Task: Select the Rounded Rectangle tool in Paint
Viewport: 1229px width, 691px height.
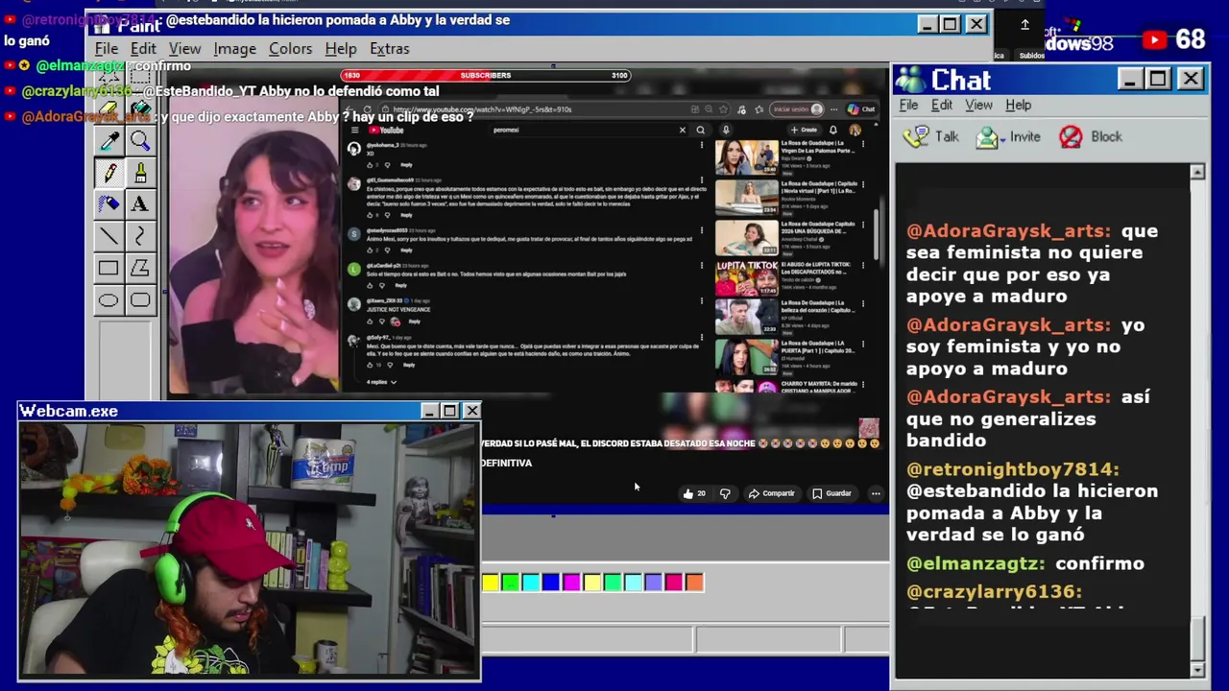Action: (x=140, y=300)
